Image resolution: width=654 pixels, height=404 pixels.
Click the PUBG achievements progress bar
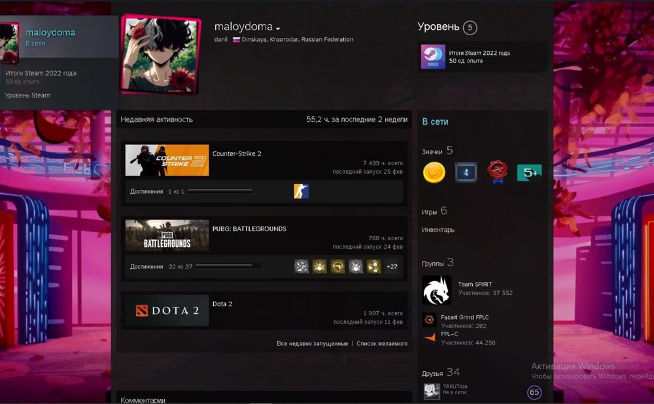pyautogui.click(x=228, y=266)
